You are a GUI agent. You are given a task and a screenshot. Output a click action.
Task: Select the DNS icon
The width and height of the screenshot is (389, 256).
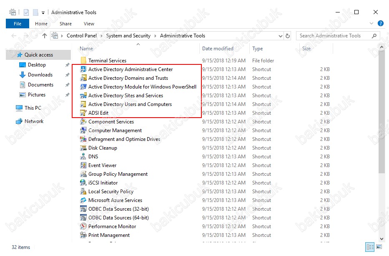point(83,157)
